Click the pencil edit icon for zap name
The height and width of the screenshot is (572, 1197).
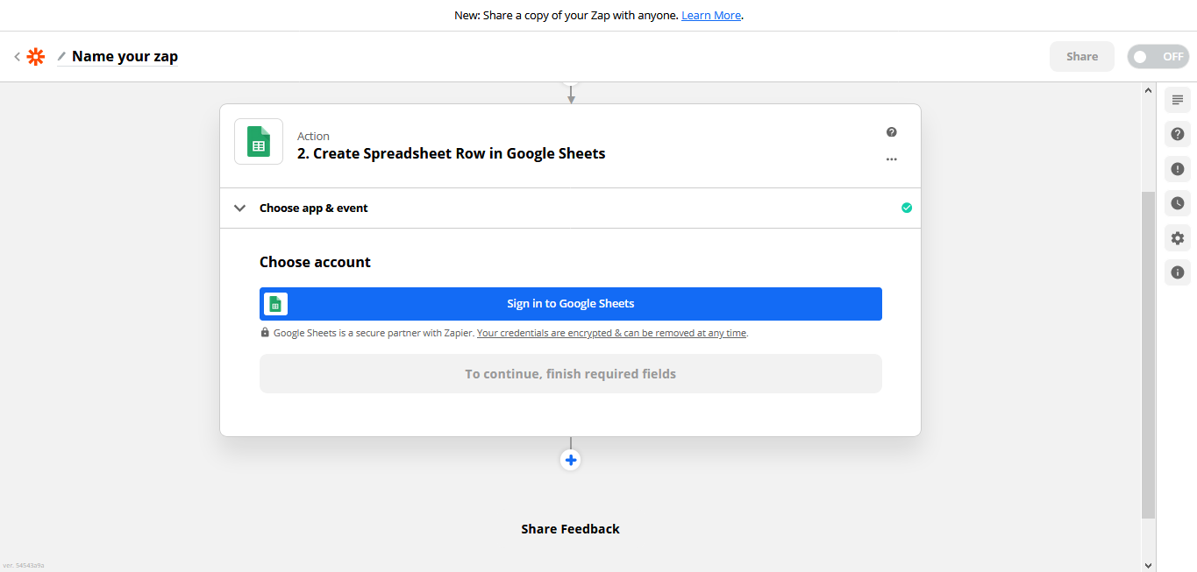(61, 57)
